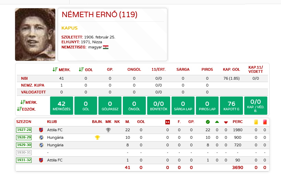Click the VÁLOGATOTT row label
Viewport: 281px width, 180px height.
pyautogui.click(x=33, y=92)
